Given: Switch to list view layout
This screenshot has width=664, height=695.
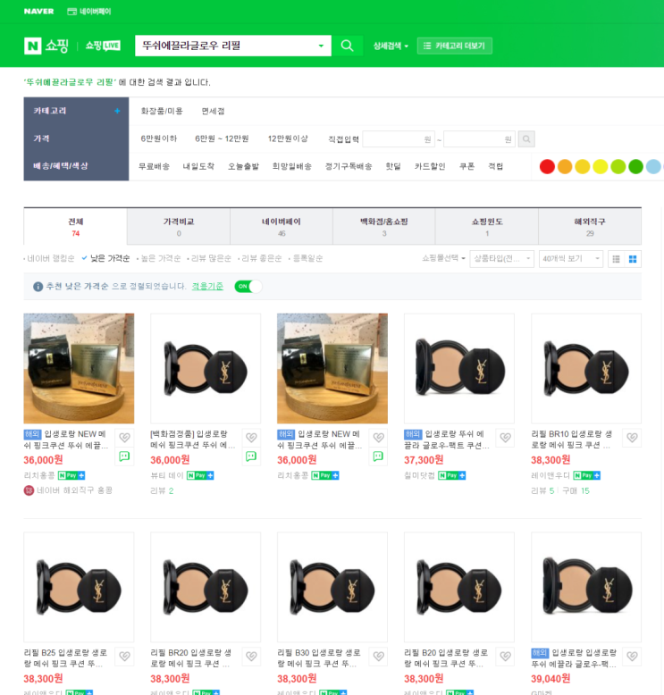Looking at the screenshot, I should tap(616, 259).
